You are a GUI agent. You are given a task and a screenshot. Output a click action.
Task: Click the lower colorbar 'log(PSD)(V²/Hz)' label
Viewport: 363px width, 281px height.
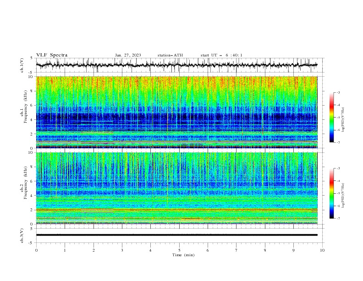pyautogui.click(x=343, y=195)
